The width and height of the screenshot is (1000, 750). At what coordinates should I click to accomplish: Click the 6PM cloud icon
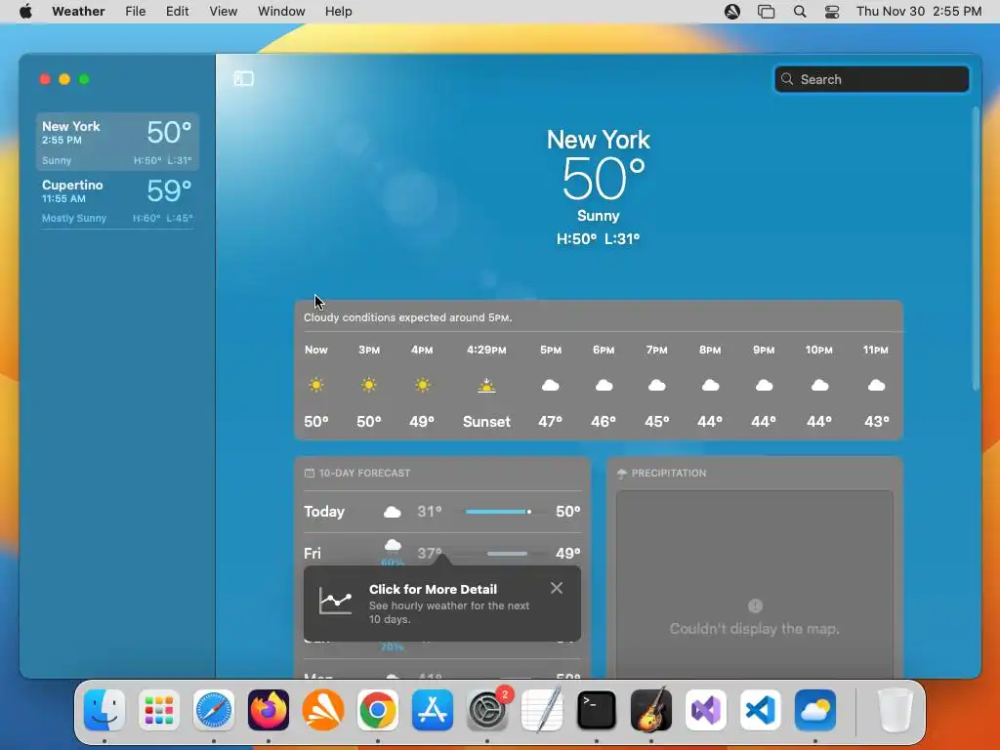[x=604, y=385]
